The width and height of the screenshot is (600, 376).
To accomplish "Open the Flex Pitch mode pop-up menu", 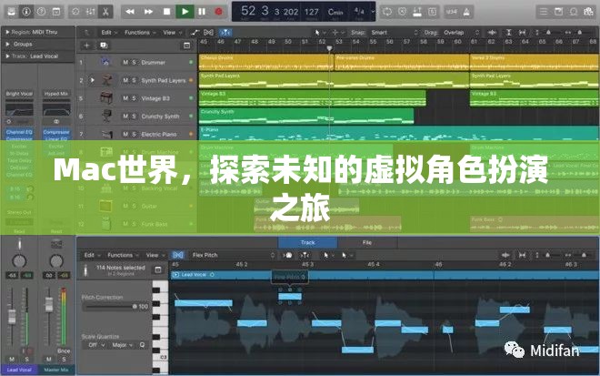I will click(234, 255).
